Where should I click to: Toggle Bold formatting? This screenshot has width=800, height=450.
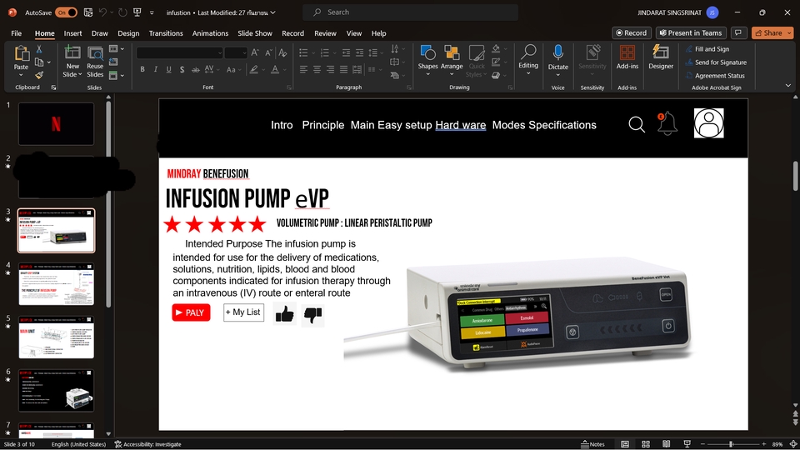(142, 69)
